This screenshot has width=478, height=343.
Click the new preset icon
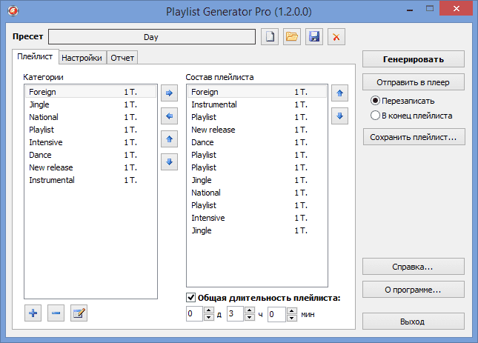(270, 36)
